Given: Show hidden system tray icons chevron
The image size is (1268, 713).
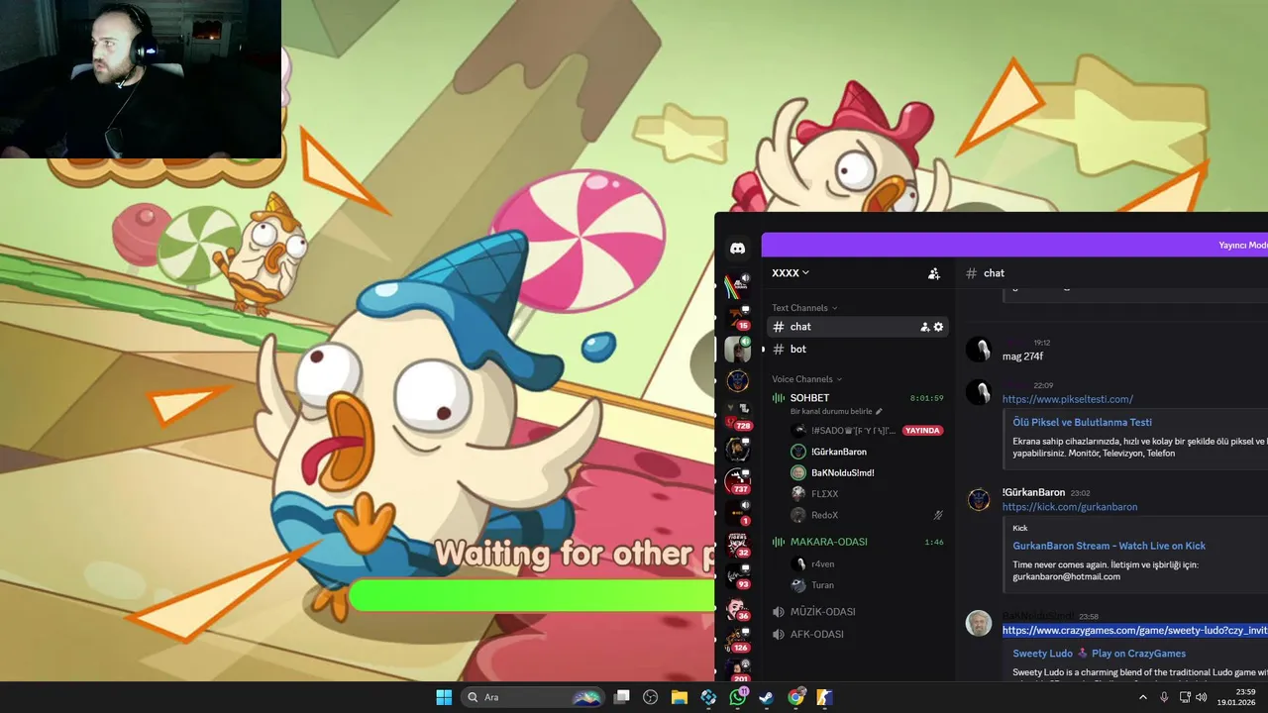Looking at the screenshot, I should (x=1142, y=697).
